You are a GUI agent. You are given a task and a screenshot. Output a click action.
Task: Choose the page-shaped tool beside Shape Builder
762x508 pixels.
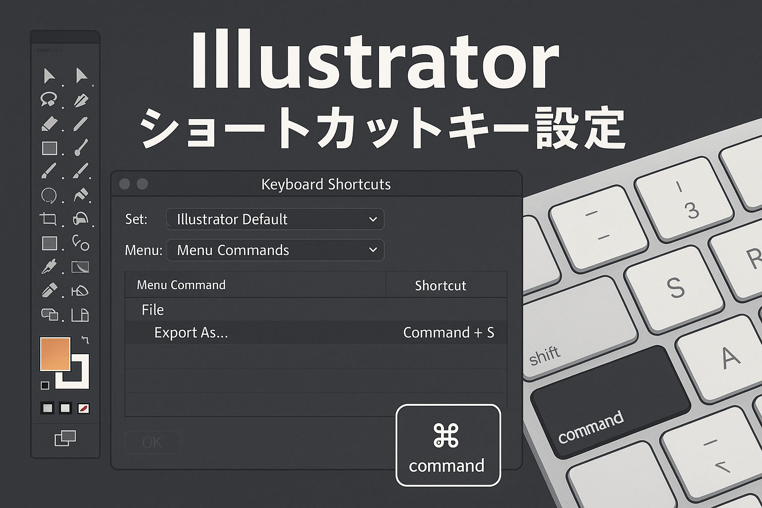click(80, 315)
